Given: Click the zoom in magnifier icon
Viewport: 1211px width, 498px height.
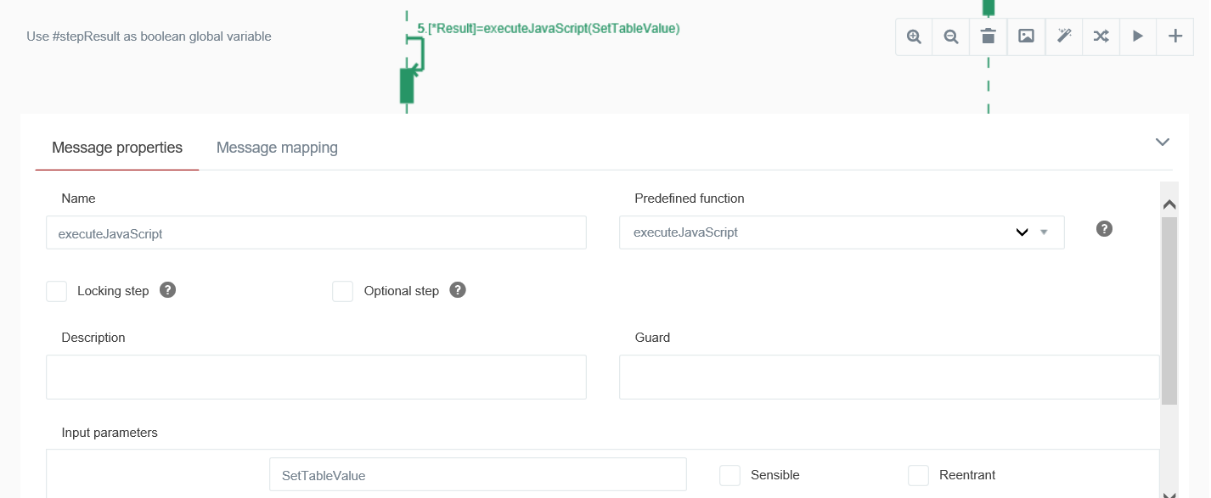Looking at the screenshot, I should pyautogui.click(x=914, y=36).
